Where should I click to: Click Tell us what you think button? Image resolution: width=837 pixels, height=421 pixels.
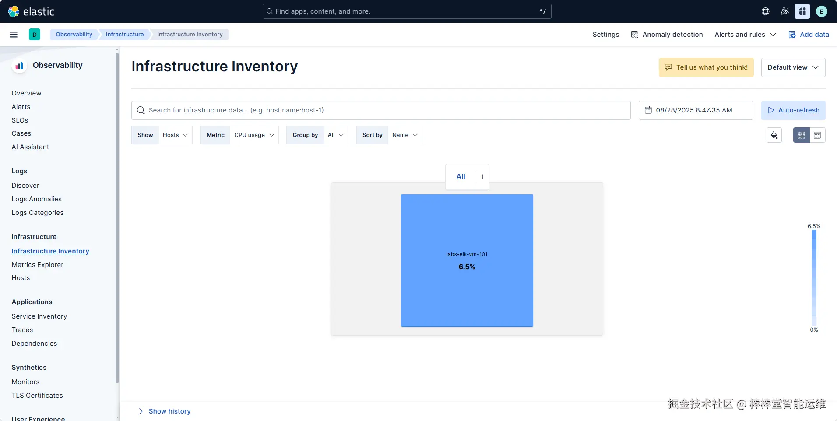(706, 67)
